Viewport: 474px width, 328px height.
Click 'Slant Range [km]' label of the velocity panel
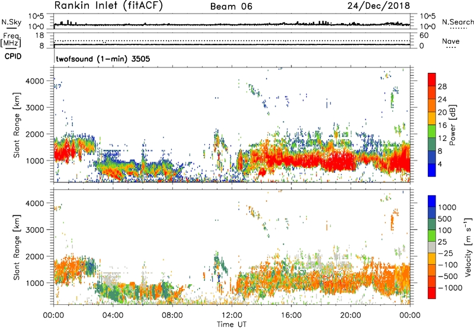point(17,247)
